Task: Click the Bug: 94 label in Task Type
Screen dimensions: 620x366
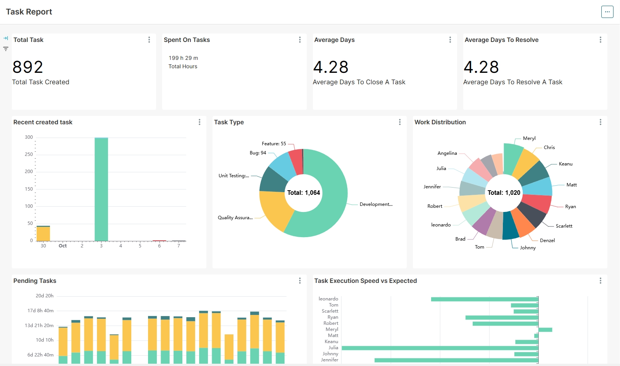Action: (x=258, y=153)
